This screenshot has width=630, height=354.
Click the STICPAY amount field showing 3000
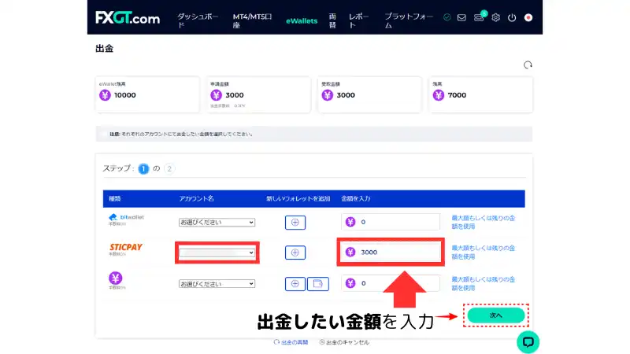point(398,253)
